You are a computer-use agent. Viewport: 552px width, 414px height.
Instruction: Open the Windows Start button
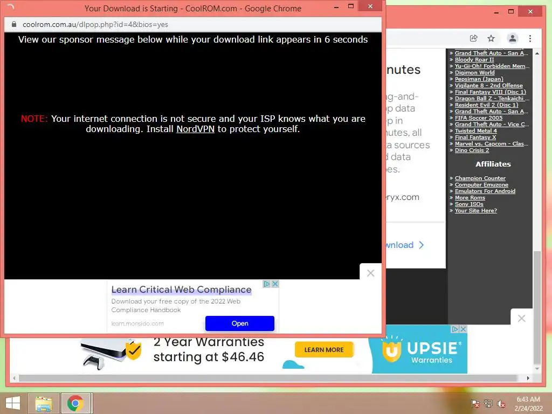coord(13,403)
